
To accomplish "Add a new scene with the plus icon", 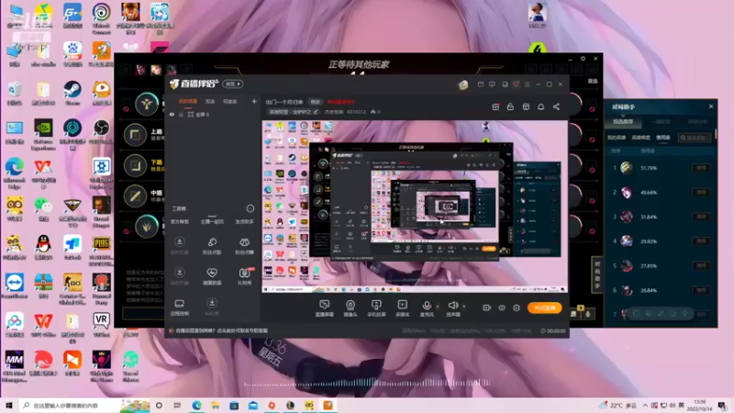I will (254, 101).
